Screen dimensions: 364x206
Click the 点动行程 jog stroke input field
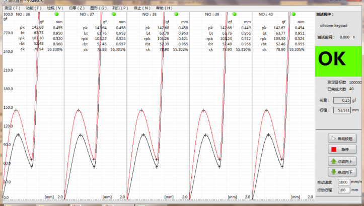344,190
